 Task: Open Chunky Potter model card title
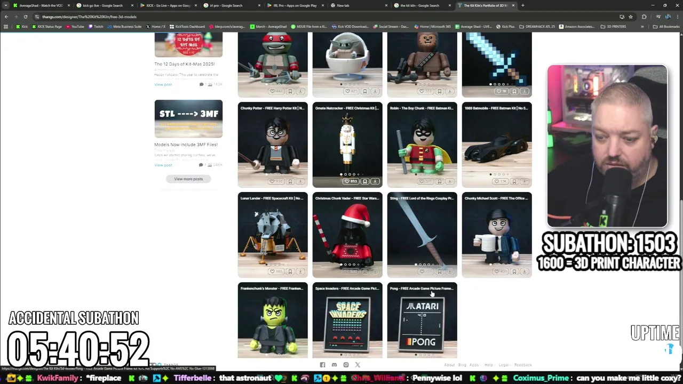point(272,108)
